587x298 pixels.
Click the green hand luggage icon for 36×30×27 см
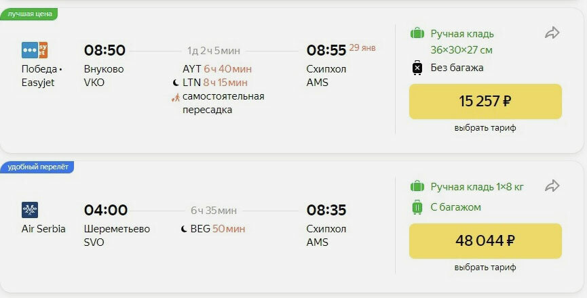[x=417, y=34]
